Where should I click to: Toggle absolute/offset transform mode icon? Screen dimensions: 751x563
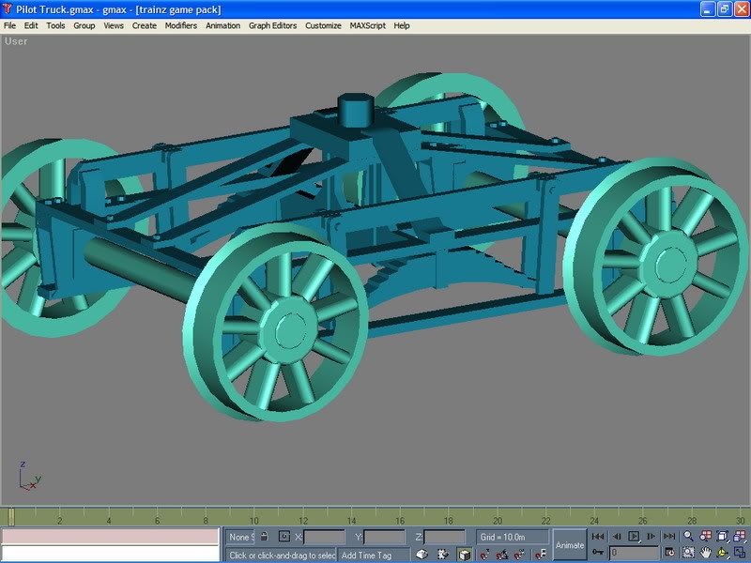(x=284, y=536)
